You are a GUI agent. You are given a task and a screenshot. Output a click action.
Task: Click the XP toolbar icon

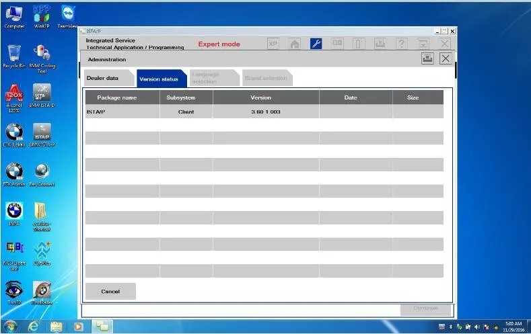click(273, 44)
